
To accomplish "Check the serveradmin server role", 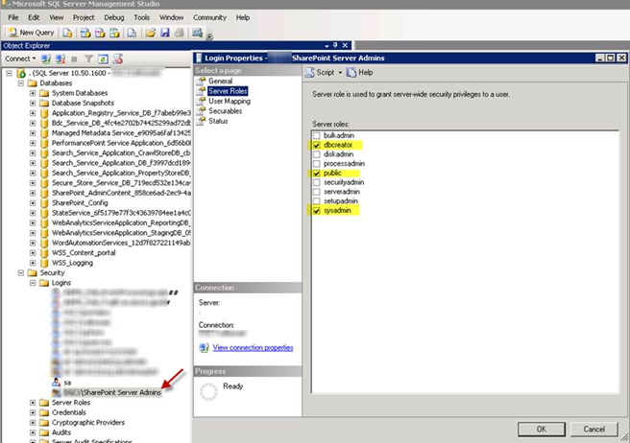I will point(317,192).
